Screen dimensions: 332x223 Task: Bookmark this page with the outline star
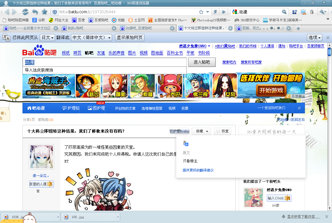point(201,12)
